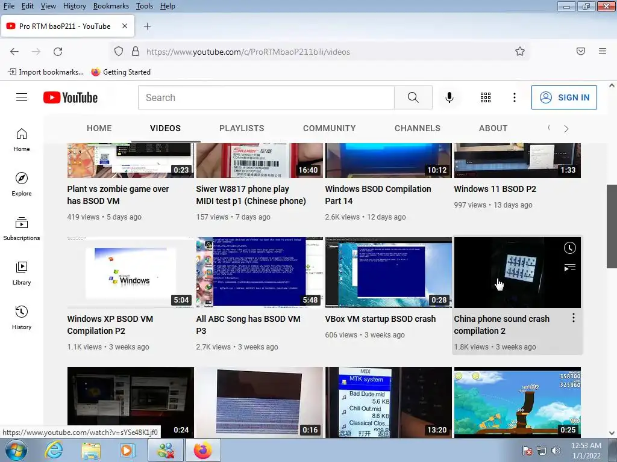Screen dimensions: 617x462
Task: Open Action Center flag tray icon
Action: click(x=527, y=451)
